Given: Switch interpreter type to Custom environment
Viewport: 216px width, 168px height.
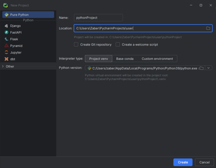Looking at the screenshot, I should point(157,59).
